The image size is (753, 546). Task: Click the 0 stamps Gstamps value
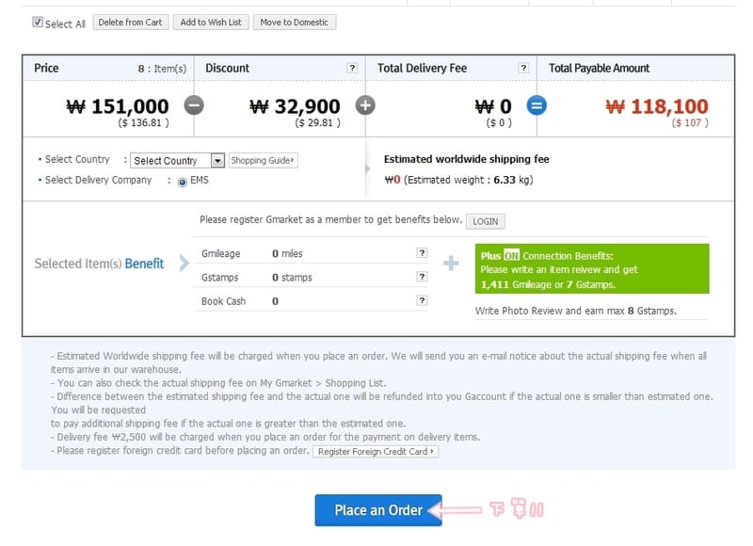(292, 277)
